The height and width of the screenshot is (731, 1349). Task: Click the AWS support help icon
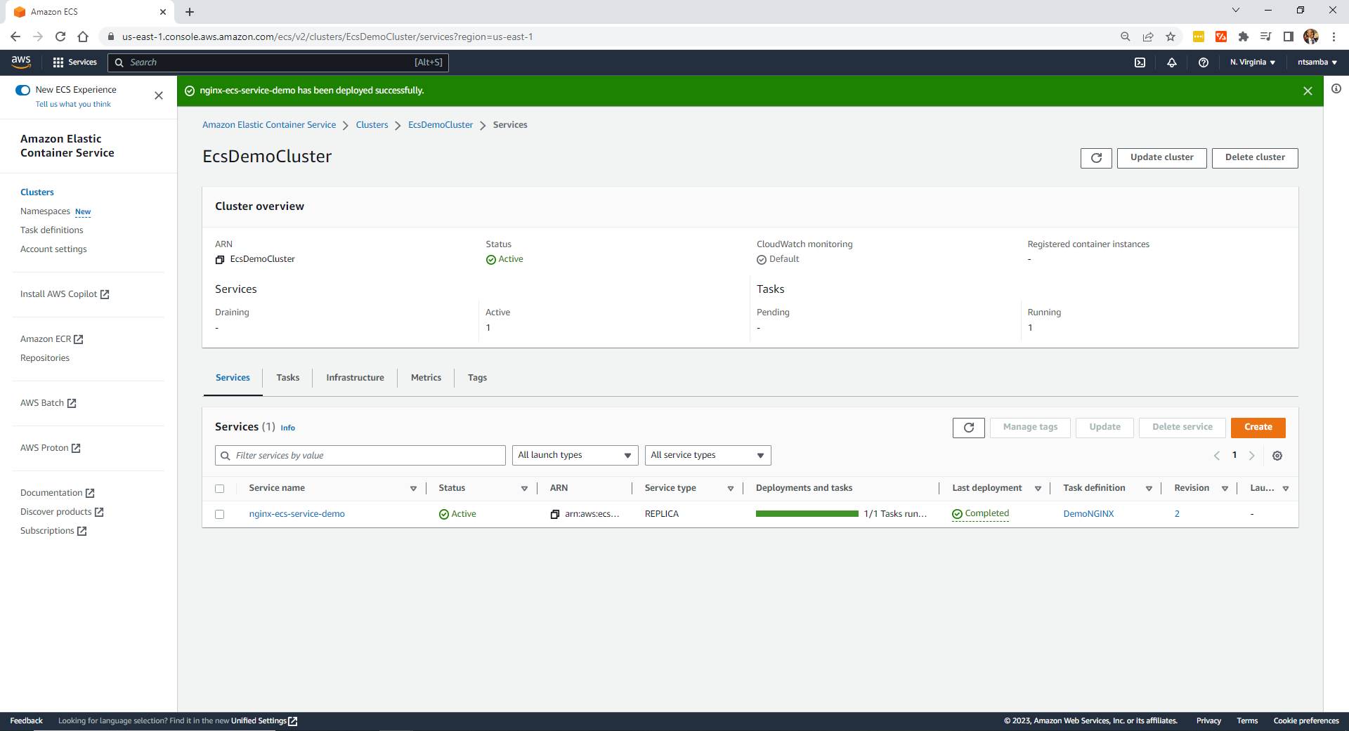[1203, 62]
